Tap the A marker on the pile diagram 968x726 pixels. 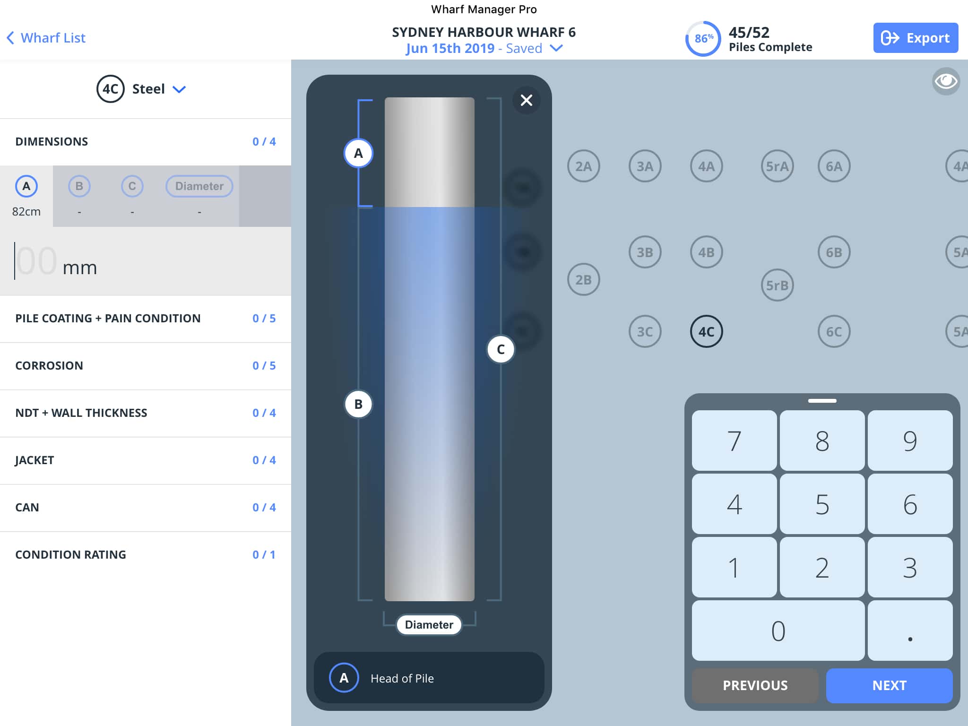358,153
